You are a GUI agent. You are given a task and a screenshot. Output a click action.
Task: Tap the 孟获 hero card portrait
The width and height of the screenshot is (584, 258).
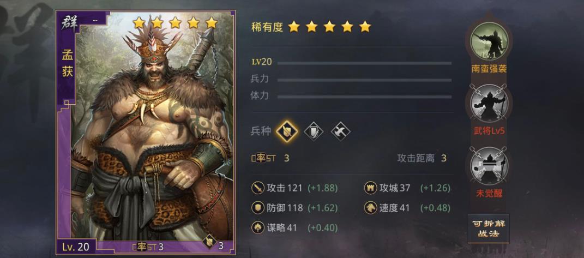[x=146, y=133]
